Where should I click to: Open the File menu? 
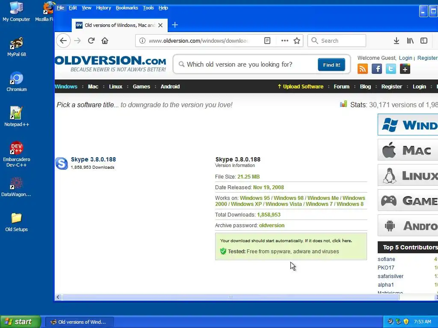click(60, 8)
